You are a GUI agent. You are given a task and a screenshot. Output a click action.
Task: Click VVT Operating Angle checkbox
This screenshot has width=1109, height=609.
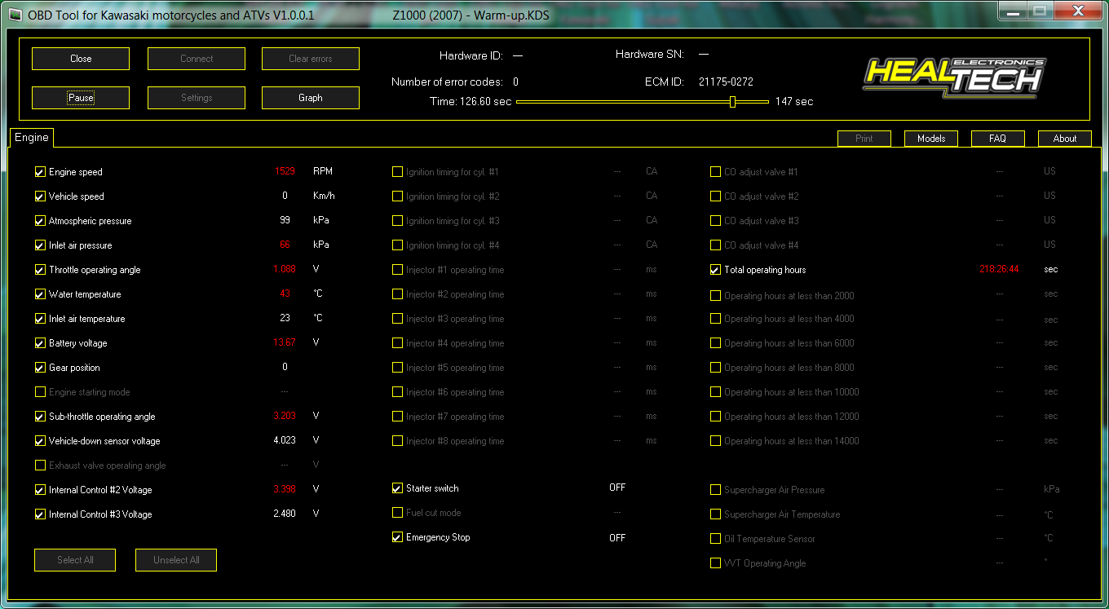(715, 563)
